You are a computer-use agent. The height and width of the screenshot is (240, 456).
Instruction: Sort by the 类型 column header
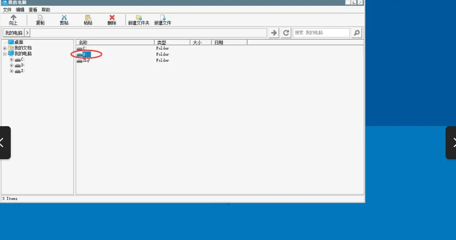172,42
